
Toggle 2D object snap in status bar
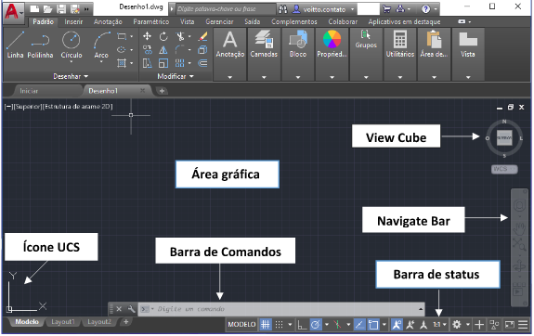click(x=373, y=325)
